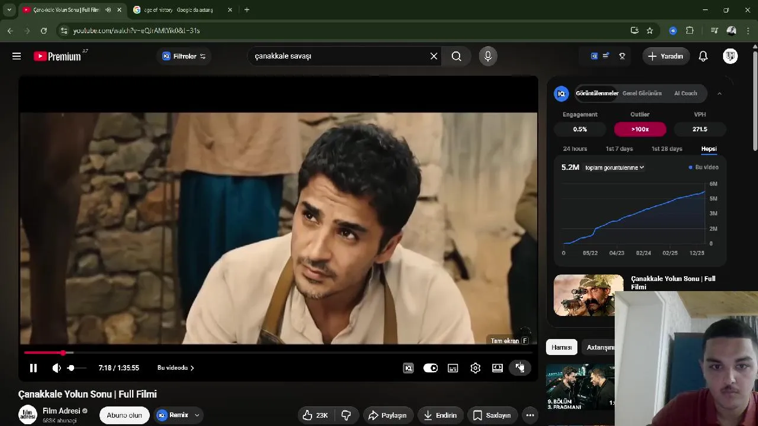Share the video with Paylaşın
The width and height of the screenshot is (758, 426).
[x=388, y=415]
